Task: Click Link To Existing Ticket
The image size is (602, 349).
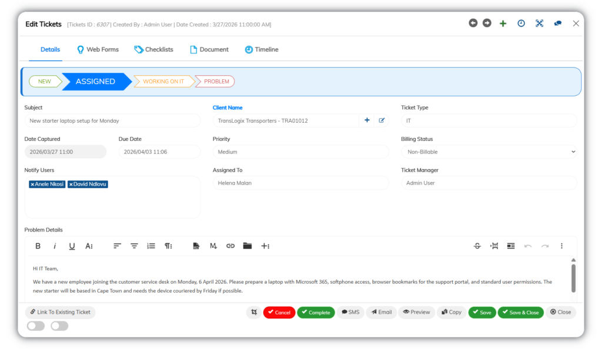Action: [x=61, y=312]
